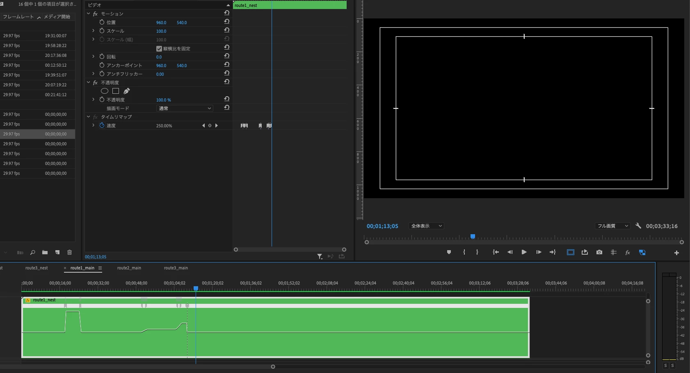Reset the 回転 parameter
Viewport: 690px width, 373px height.
[226, 56]
